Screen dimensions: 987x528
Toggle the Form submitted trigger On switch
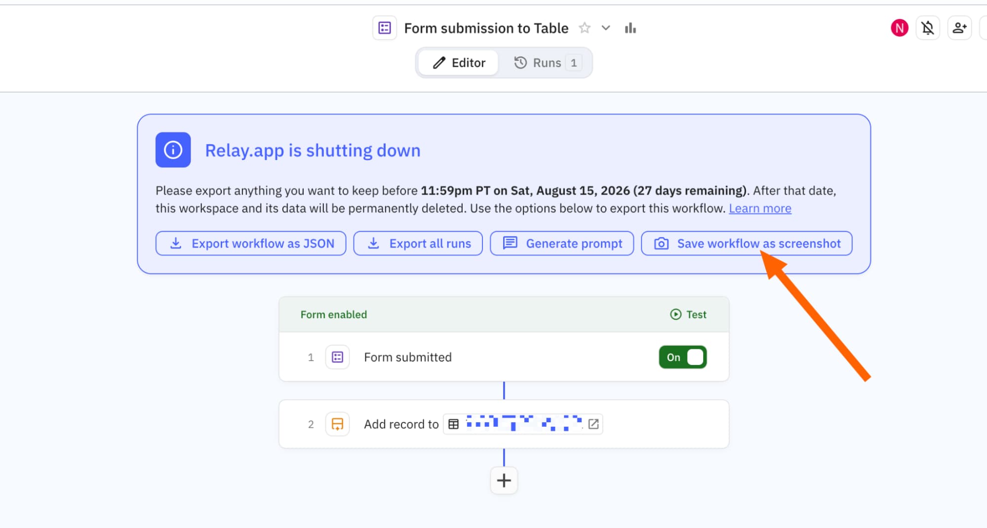[x=683, y=357]
